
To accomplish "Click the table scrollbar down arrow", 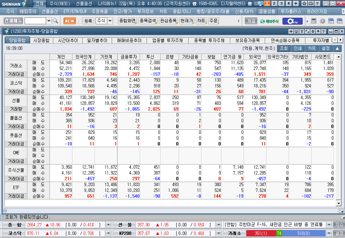I will click(339, 204).
